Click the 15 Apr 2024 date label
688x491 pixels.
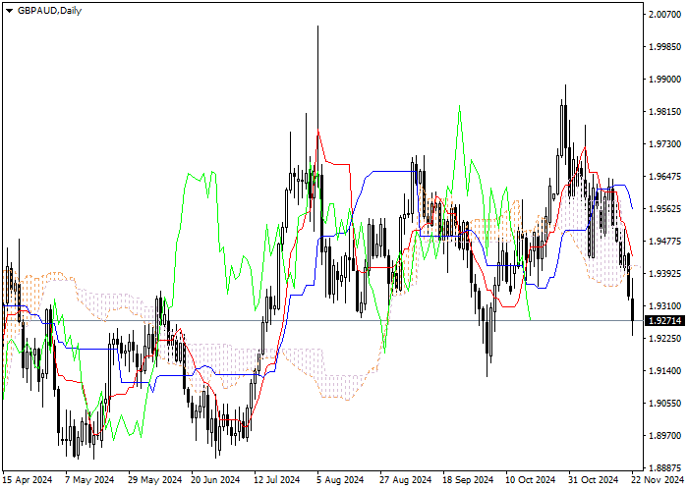pos(28,480)
